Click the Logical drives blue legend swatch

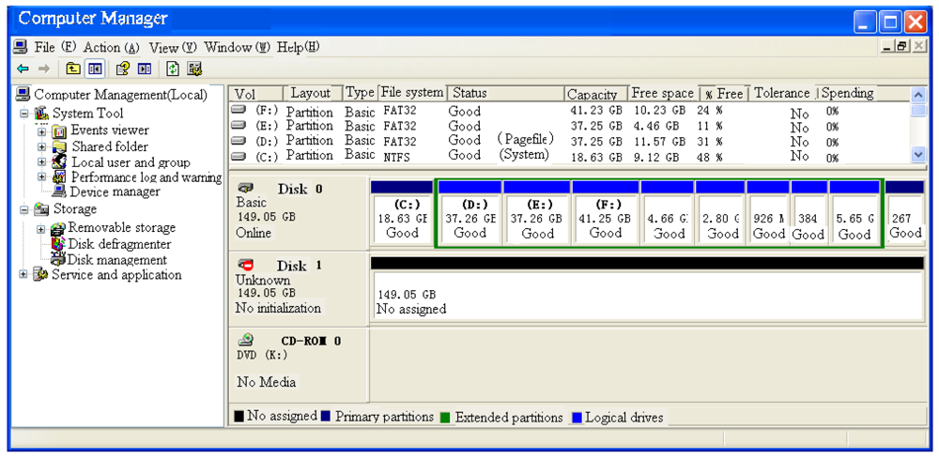[x=577, y=417]
